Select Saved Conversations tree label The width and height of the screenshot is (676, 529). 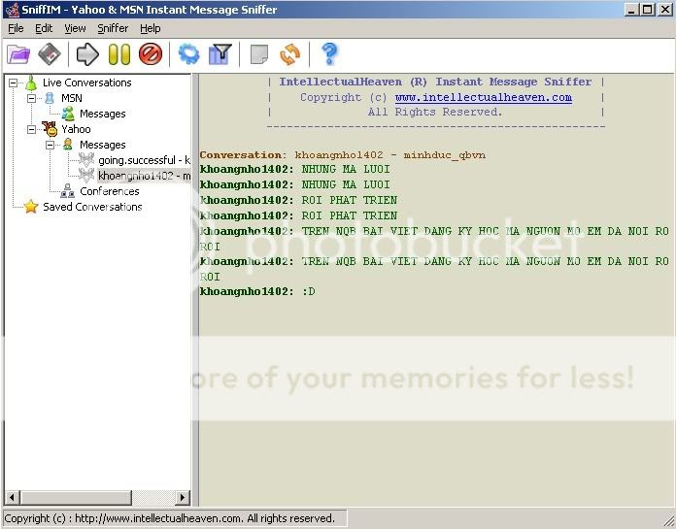92,207
